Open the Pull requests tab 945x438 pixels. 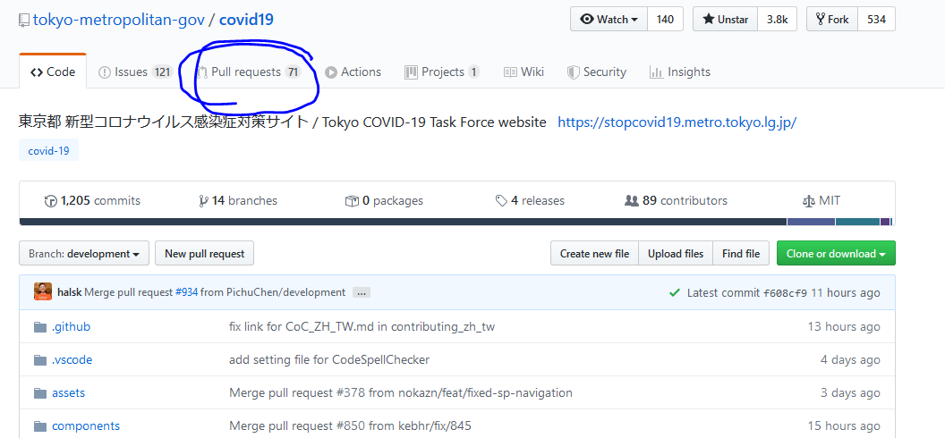[248, 72]
